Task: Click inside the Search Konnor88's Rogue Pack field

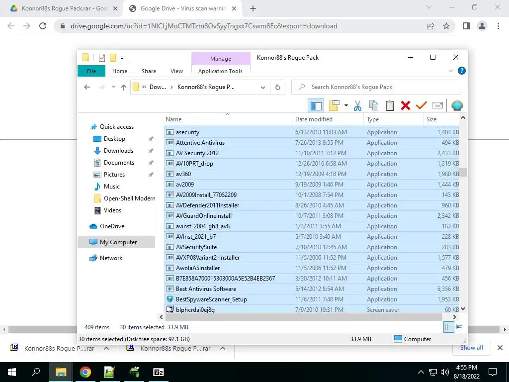Action: tap(376, 87)
